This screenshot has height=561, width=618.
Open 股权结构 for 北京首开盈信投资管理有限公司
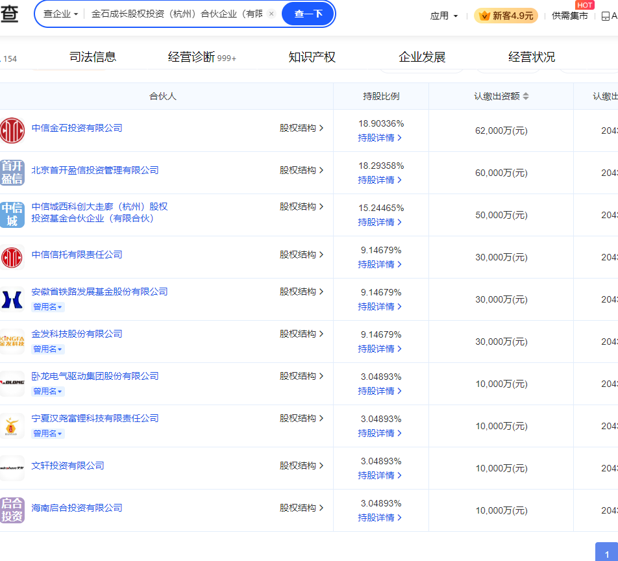click(x=301, y=170)
